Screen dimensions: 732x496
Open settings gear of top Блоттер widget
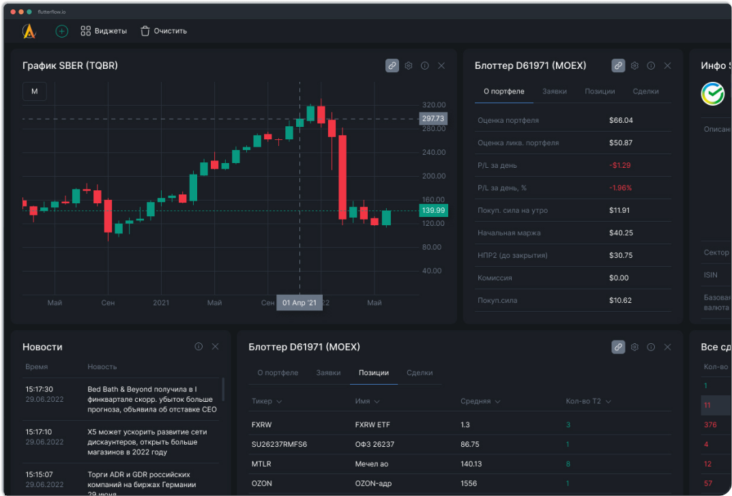tap(634, 66)
